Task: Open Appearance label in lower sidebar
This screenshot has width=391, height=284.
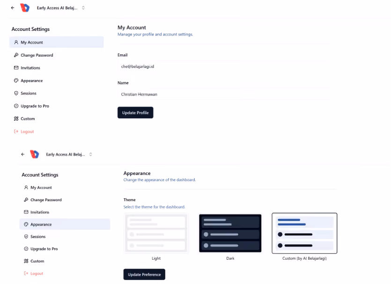Action: point(41,224)
